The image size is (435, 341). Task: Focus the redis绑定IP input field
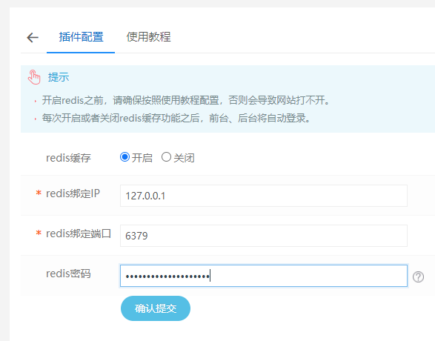click(264, 196)
